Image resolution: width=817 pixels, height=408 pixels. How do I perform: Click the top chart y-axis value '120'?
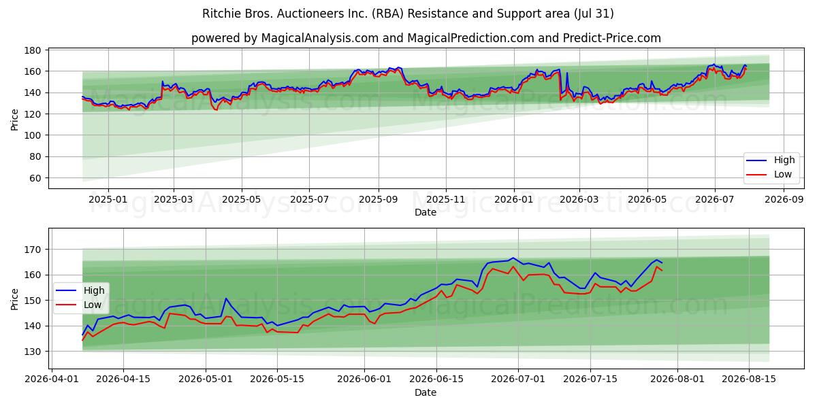pos(34,114)
